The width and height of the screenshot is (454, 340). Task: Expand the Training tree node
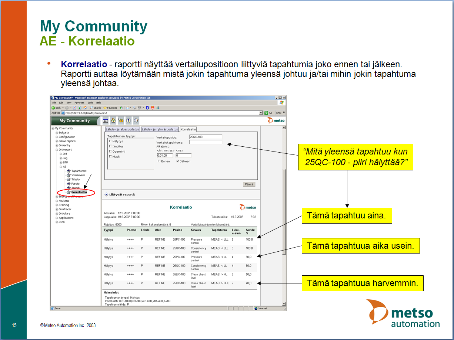pyautogui.click(x=57, y=205)
